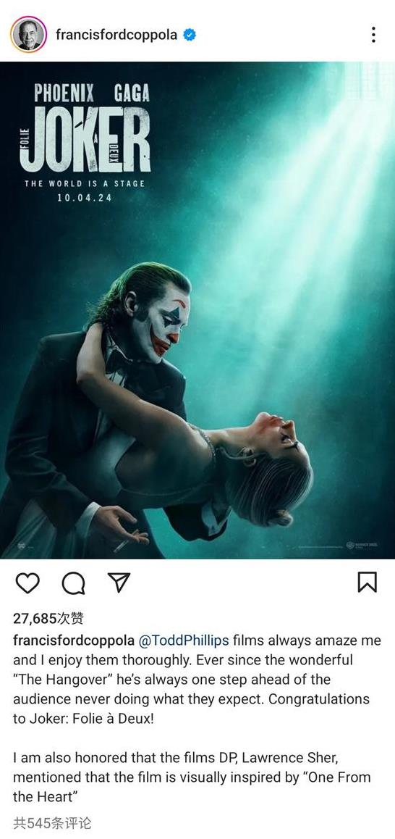Tap the DC logo on poster corner
395x839 pixels.
[x=23, y=546]
